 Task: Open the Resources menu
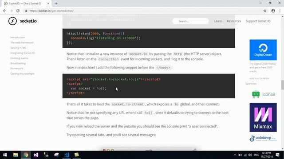234,21
